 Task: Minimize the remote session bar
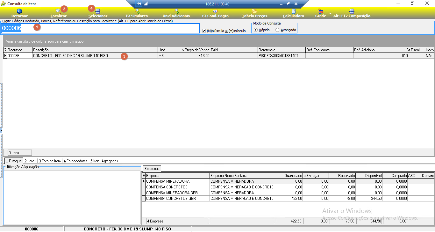pos(281,4)
